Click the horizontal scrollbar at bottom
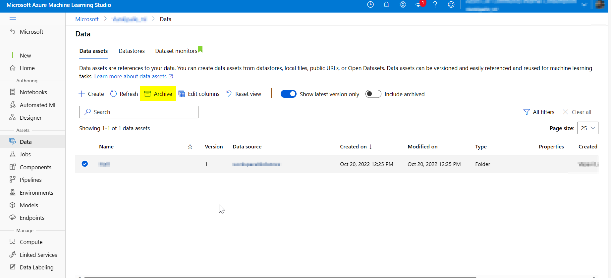This screenshot has width=611, height=278. click(280, 277)
